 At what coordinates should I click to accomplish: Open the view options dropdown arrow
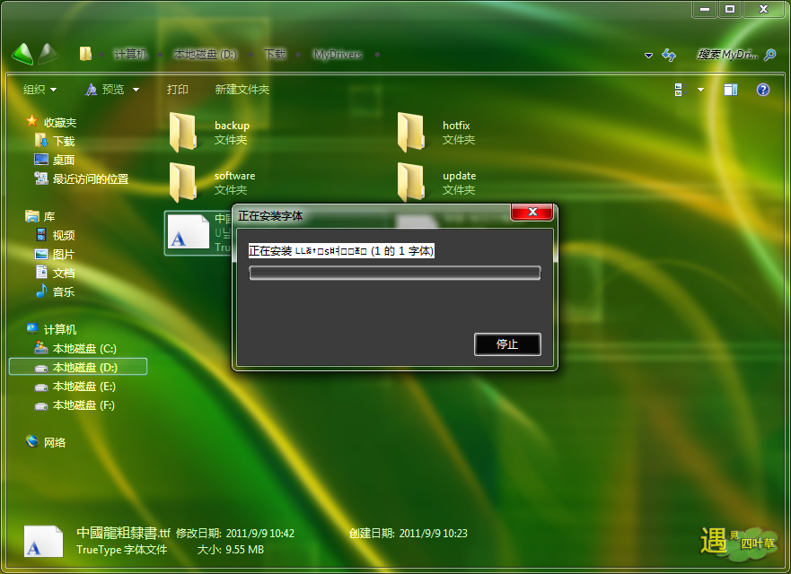click(x=700, y=90)
